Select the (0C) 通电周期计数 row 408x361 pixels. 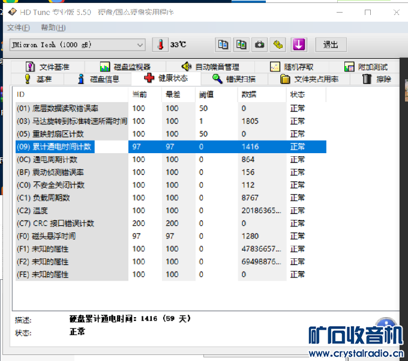[170, 159]
